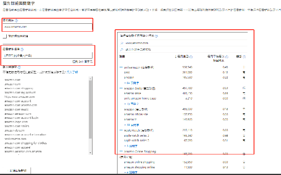Select the 'amazon.com smiles' keyword line

(17, 126)
